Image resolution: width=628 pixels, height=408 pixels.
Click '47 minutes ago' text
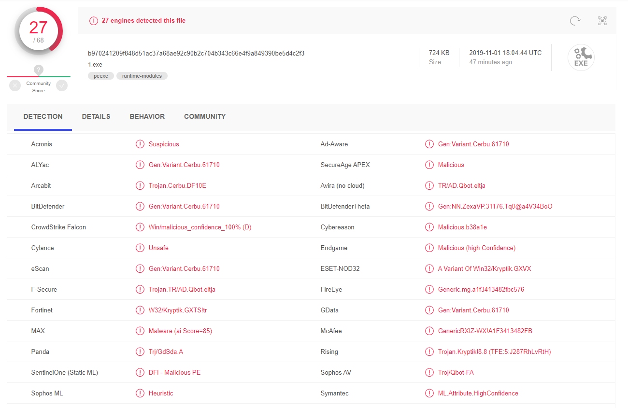491,62
